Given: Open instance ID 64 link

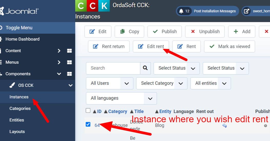Looking at the screenshot, I should click(97, 125).
